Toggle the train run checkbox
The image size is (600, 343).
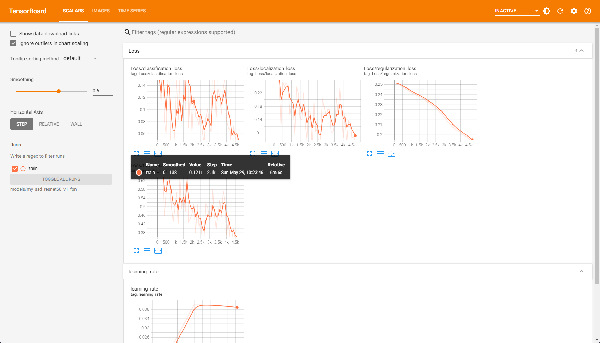point(15,168)
